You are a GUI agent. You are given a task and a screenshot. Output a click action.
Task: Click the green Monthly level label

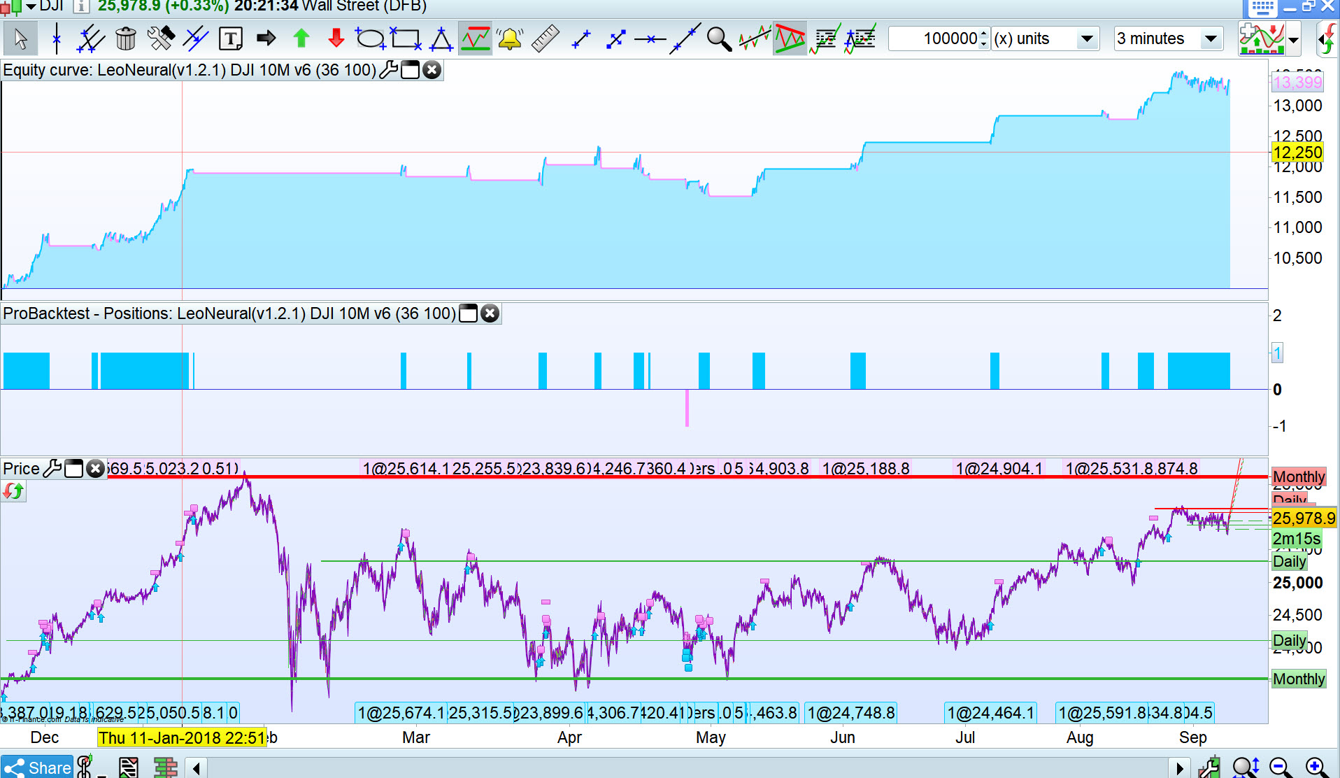(x=1299, y=679)
